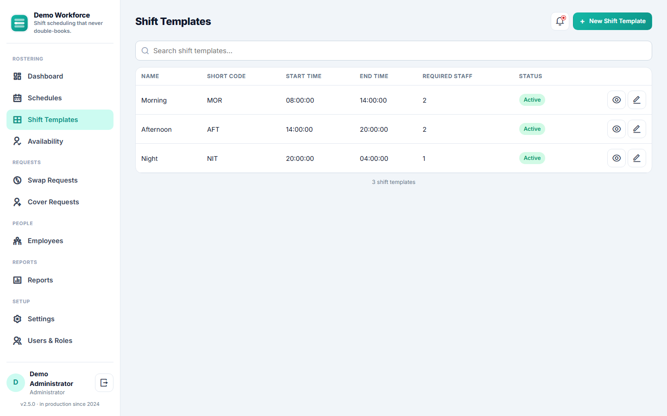
Task: Go to Schedules page
Action: tap(60, 98)
